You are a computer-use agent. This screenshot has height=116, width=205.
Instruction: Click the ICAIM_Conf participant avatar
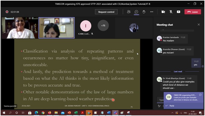86,26
